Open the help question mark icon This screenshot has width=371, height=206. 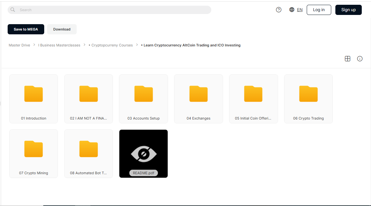[279, 10]
